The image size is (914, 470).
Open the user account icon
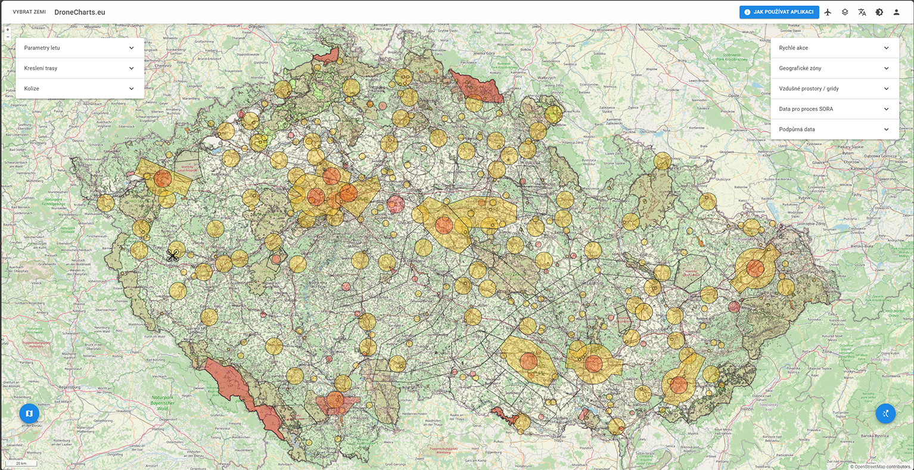[x=896, y=12]
